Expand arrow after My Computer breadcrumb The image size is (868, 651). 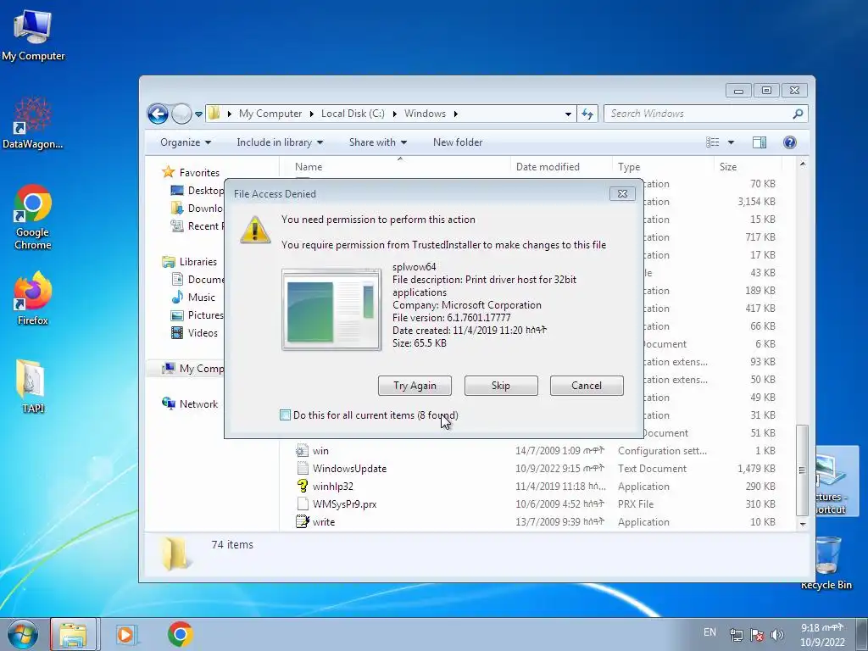click(311, 114)
